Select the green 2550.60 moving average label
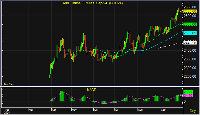Viewport: 200px width, 115px height. pyautogui.click(x=190, y=25)
